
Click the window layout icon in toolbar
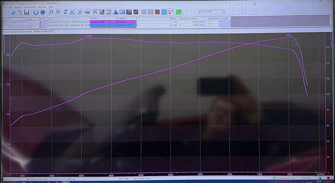pos(109,12)
